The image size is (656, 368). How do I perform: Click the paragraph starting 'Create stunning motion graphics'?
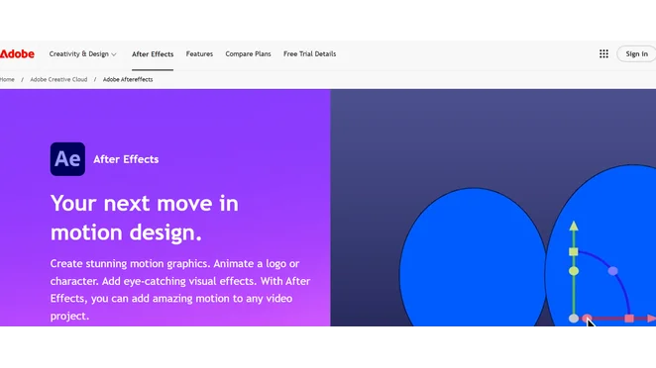pos(180,290)
